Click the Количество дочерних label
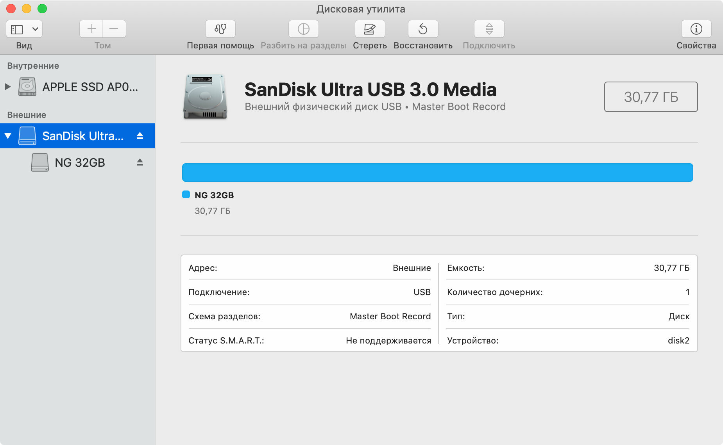723x445 pixels. (495, 292)
